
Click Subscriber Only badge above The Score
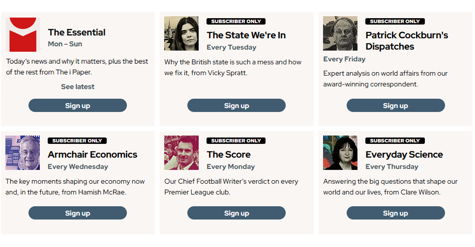point(236,141)
